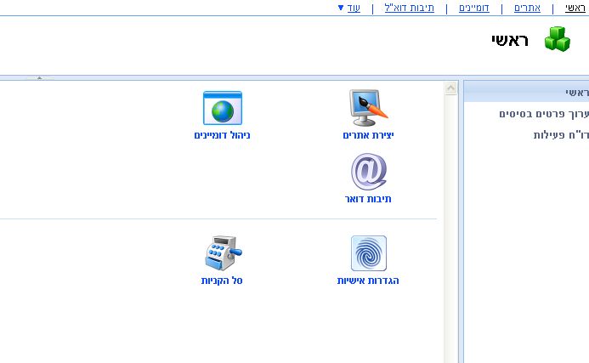Click the הגדרות אישיות fingerprint icon

(368, 253)
